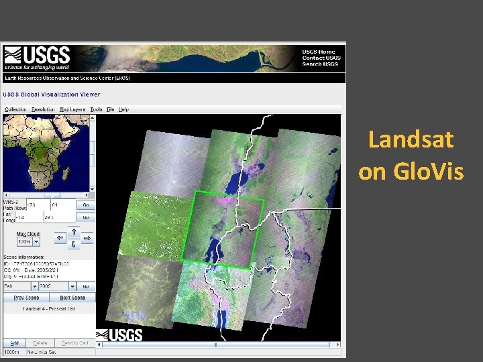Click the overview map scroll-up arrow
Viewport: 483px width, 362px height.
(93, 118)
